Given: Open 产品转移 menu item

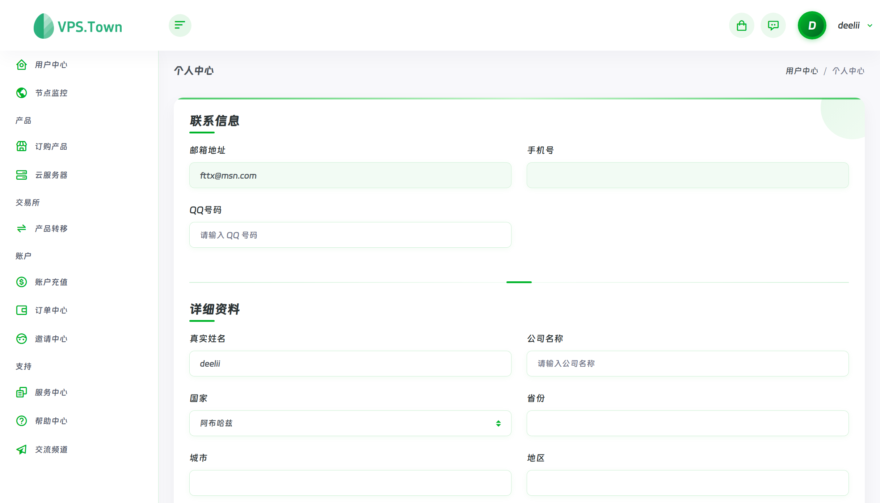Looking at the screenshot, I should [x=51, y=229].
